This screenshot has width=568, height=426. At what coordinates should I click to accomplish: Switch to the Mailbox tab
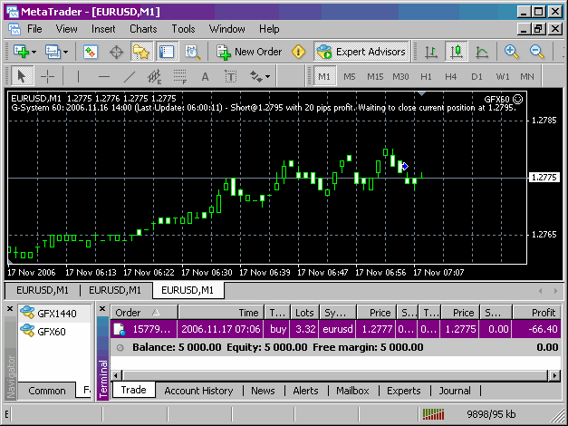click(x=352, y=391)
